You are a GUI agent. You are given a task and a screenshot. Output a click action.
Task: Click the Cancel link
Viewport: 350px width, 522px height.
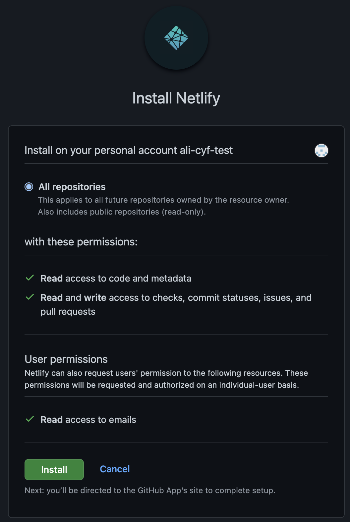tap(114, 469)
